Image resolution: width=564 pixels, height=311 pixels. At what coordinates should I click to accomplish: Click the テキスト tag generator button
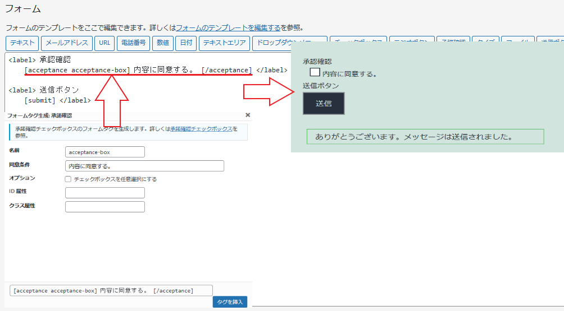[22, 43]
